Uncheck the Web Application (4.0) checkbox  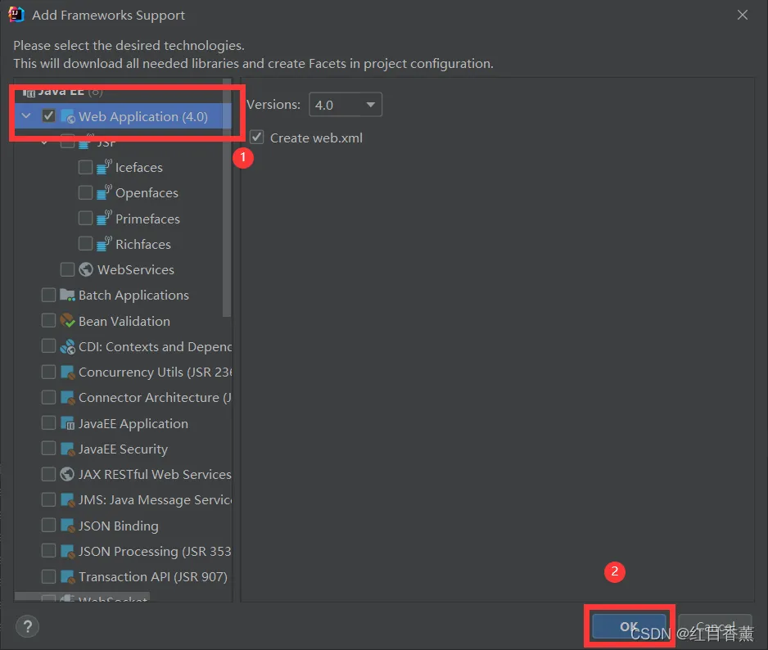[48, 116]
